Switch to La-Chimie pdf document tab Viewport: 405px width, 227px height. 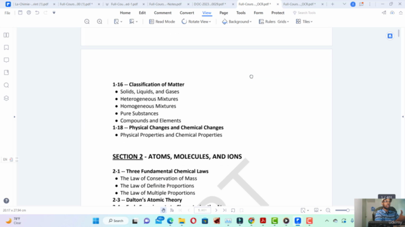[x=32, y=4]
